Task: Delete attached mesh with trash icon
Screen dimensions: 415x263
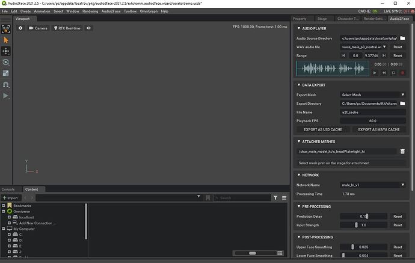Action: (x=402, y=151)
